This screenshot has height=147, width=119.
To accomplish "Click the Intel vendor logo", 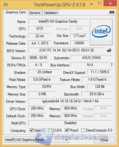I will click(x=101, y=32).
